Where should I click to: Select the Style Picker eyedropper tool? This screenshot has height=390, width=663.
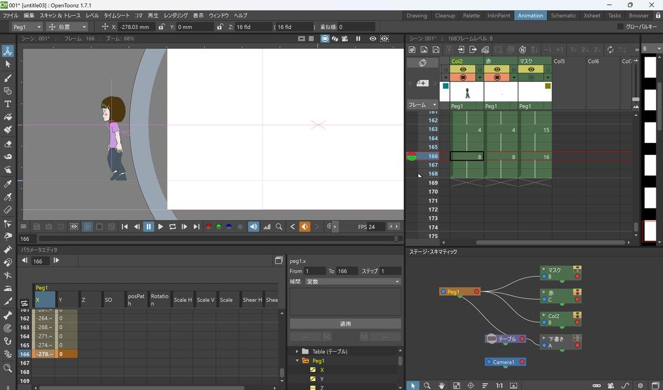(x=8, y=184)
